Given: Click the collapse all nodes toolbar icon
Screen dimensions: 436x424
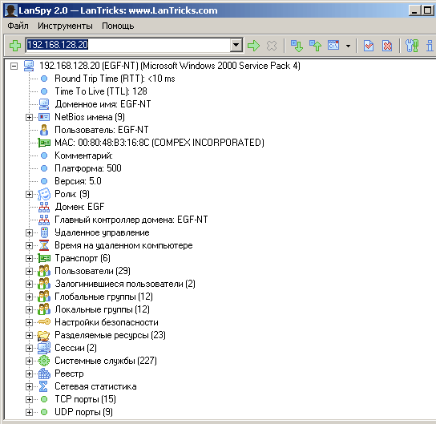Looking at the screenshot, I should click(x=315, y=46).
